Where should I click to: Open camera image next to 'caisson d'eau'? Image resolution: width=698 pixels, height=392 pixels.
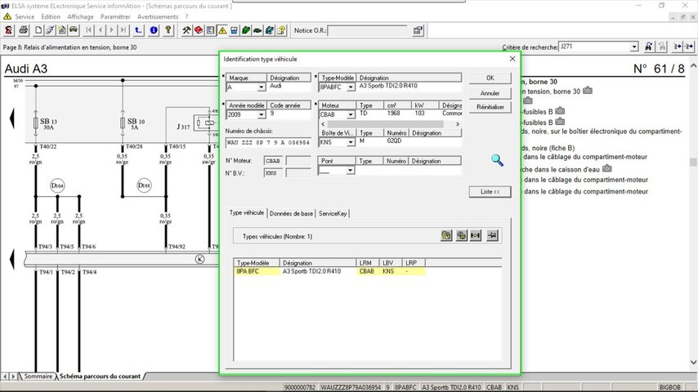(x=606, y=168)
